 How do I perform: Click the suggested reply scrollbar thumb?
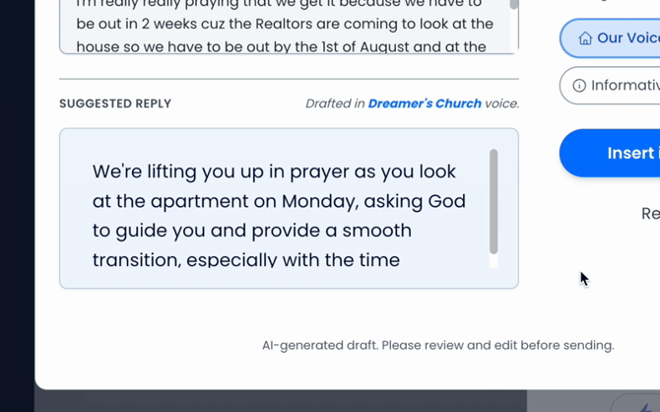click(494, 201)
